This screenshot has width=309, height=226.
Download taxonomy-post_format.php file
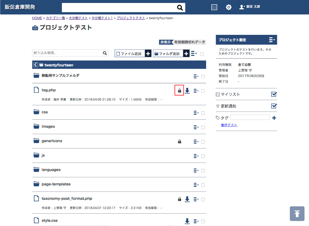point(187,199)
